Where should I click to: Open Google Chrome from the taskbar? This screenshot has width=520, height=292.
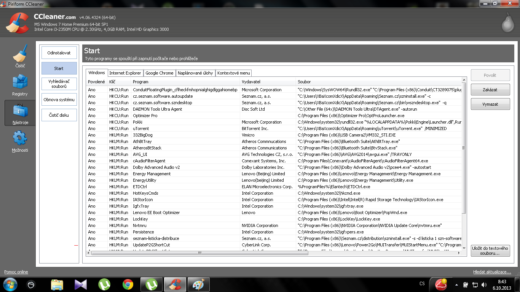(128, 284)
